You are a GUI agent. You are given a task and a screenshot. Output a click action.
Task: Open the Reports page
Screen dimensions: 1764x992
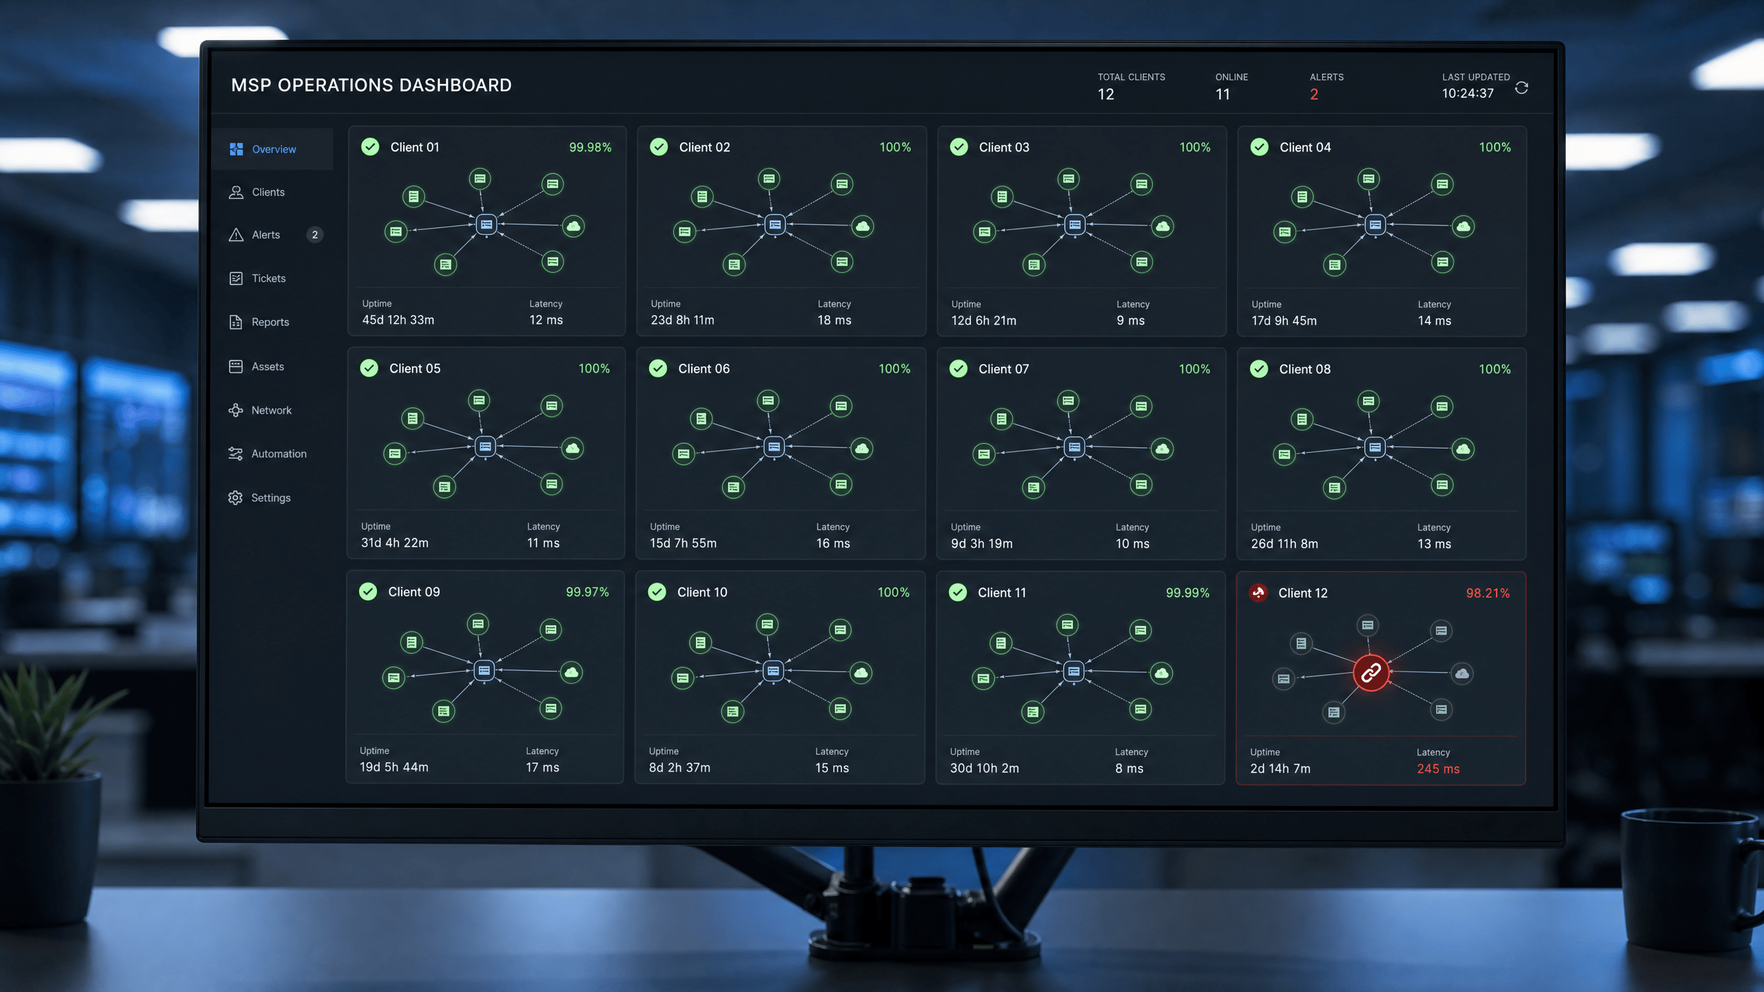click(x=270, y=322)
